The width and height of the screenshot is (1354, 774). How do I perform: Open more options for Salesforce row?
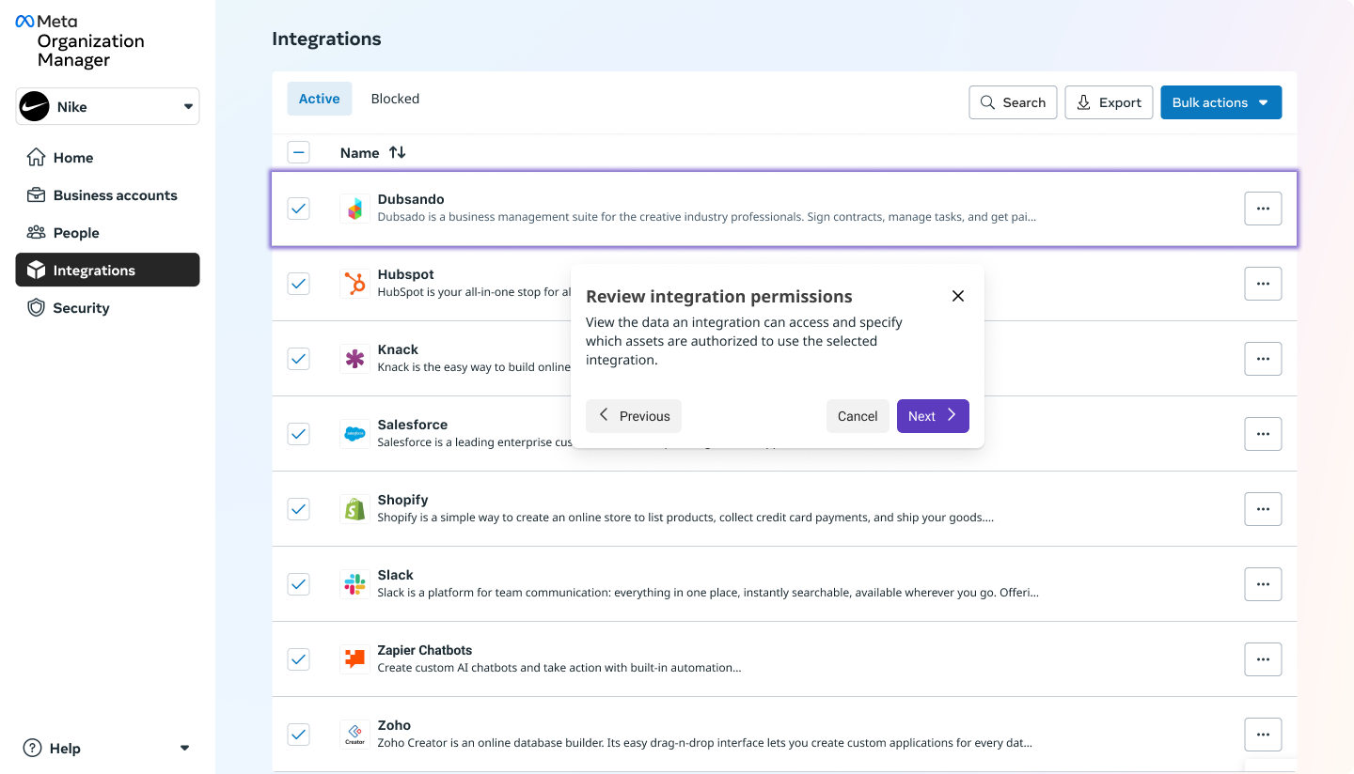point(1263,434)
